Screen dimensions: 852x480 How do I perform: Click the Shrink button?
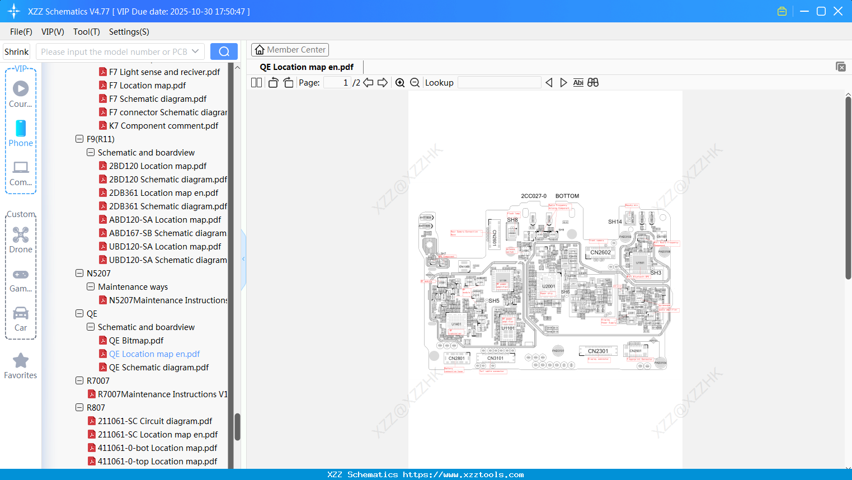tap(17, 51)
